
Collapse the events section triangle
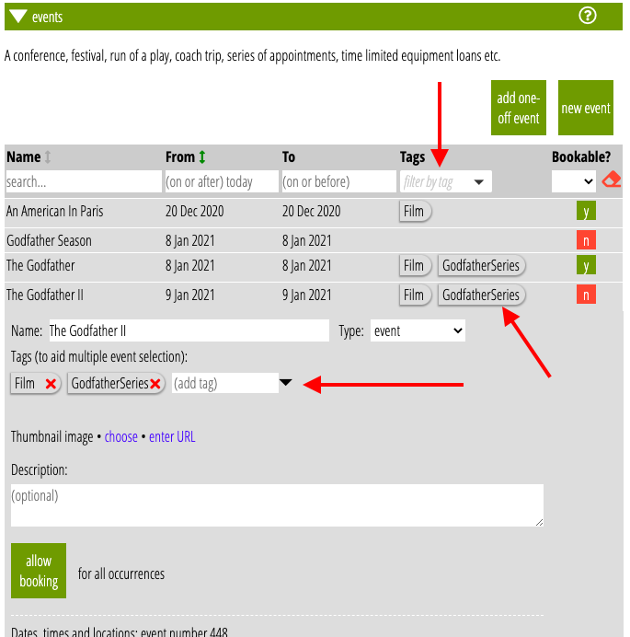click(18, 17)
